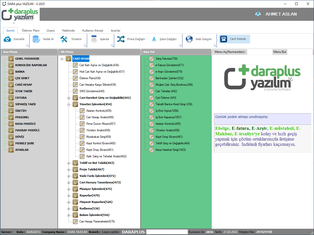The image size is (314, 235).
Task: Open the Yönetim tools icon
Action: tap(64, 39)
